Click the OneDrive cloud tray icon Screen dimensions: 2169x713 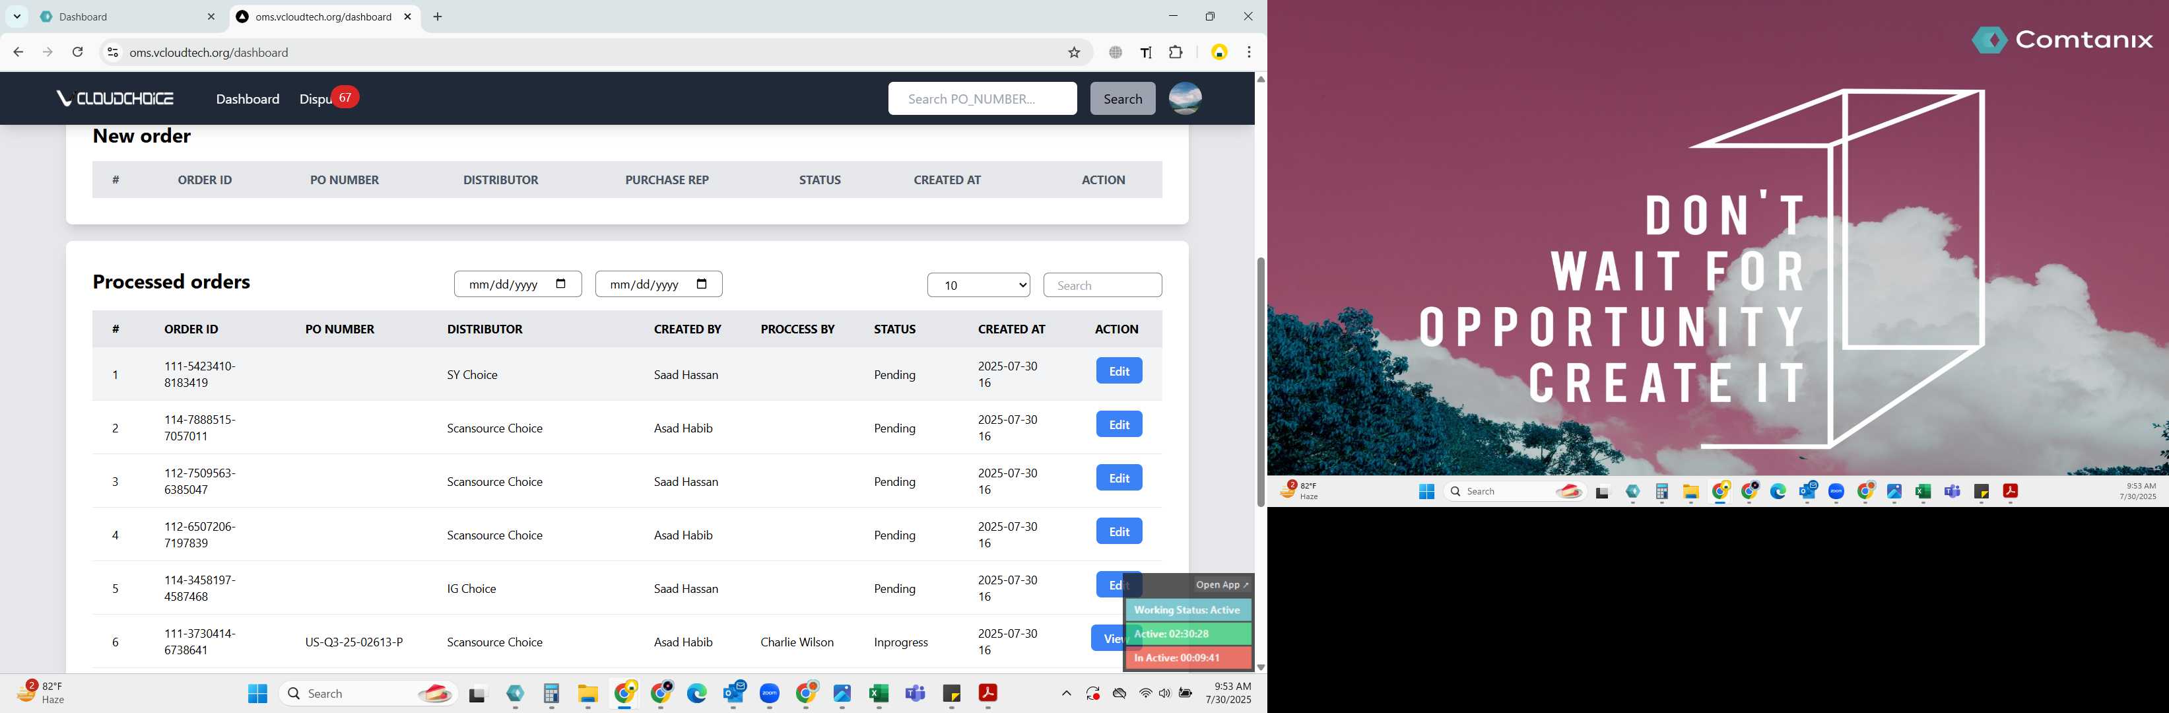(1119, 693)
